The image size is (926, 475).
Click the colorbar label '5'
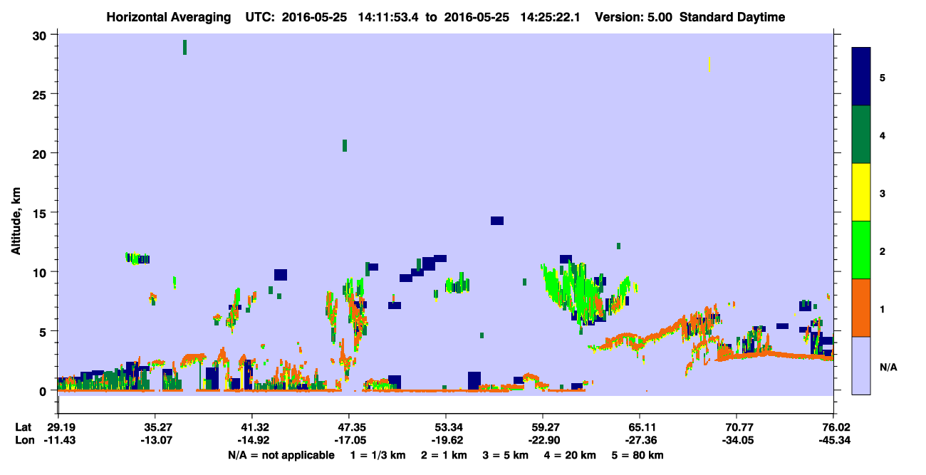883,77
